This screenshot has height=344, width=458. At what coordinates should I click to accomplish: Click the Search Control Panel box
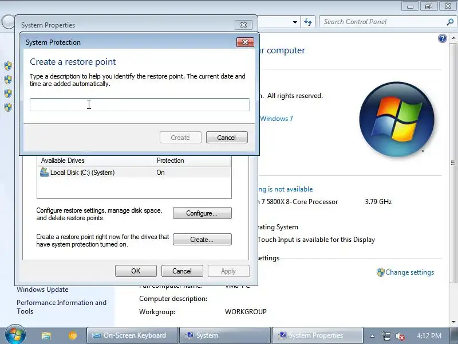click(x=383, y=22)
